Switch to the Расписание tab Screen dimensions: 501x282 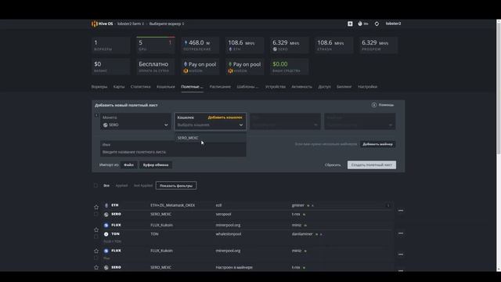[x=220, y=87]
